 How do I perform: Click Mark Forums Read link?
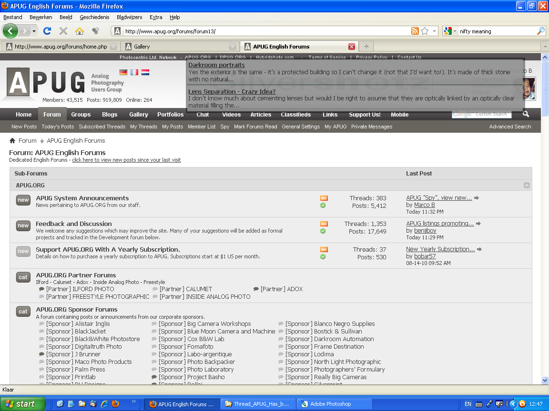pyautogui.click(x=255, y=127)
